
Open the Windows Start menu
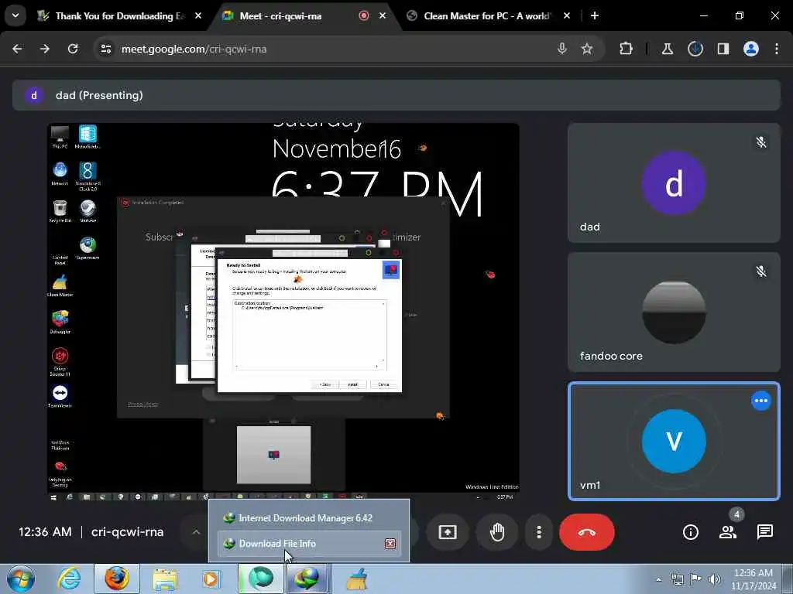[21, 579]
